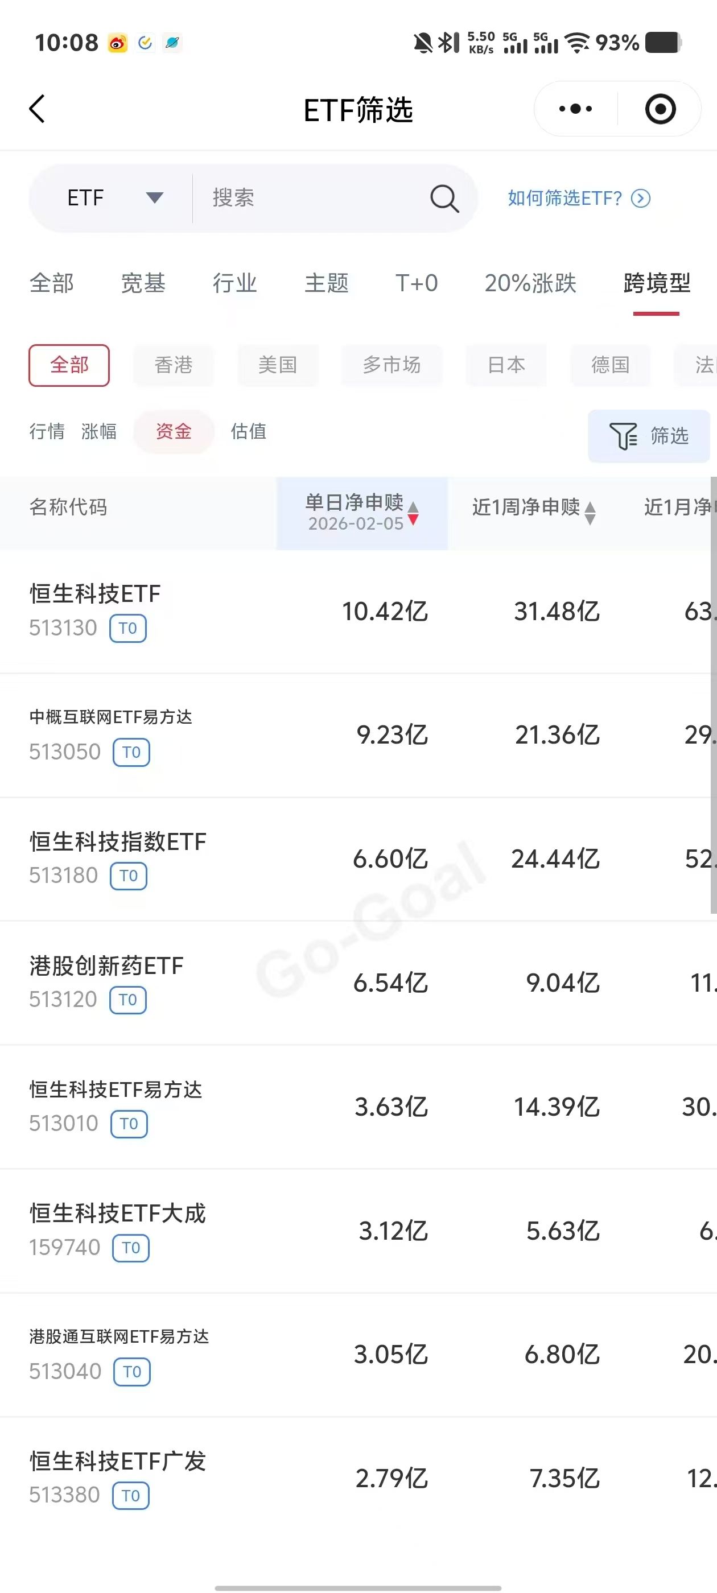
Task: Open the 筛选 filter funnel button
Action: pos(648,436)
